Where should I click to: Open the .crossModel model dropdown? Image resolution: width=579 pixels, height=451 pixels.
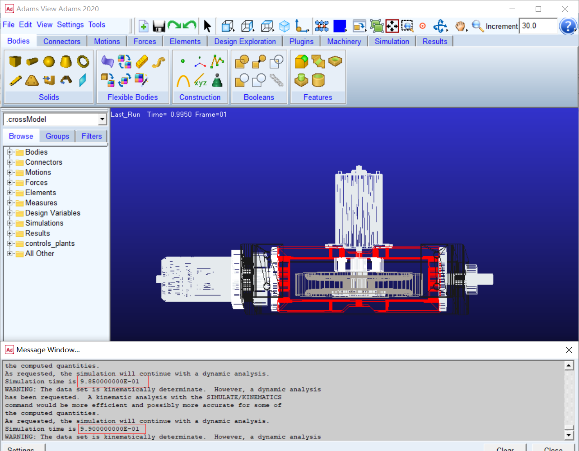pos(102,120)
